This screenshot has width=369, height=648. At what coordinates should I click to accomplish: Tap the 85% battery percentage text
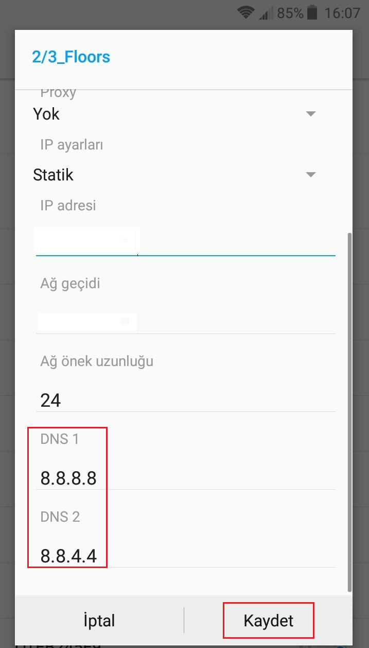point(290,13)
